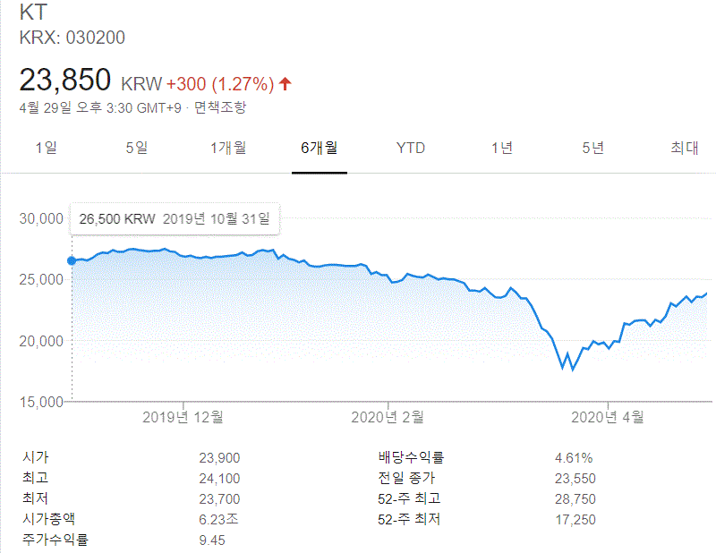Image resolution: width=716 pixels, height=553 pixels.
Task: Click the 25,000 y-axis label
Action: click(41, 279)
